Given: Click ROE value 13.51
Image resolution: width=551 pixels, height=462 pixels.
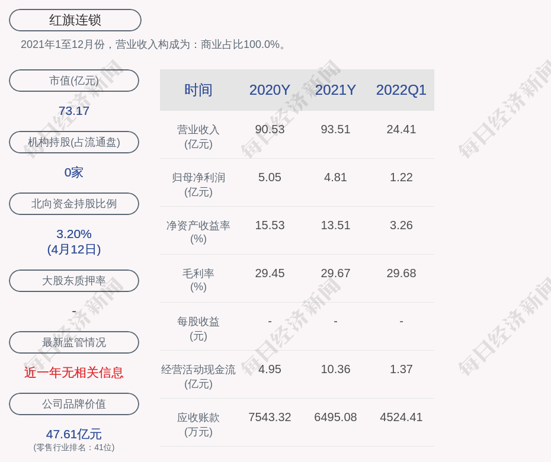Looking at the screenshot, I should pos(335,225).
